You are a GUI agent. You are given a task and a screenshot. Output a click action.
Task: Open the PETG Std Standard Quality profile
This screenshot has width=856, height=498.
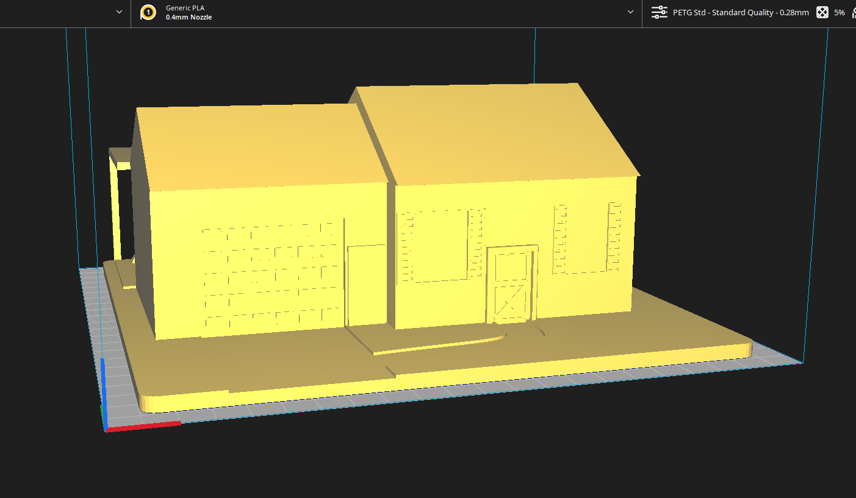click(741, 12)
